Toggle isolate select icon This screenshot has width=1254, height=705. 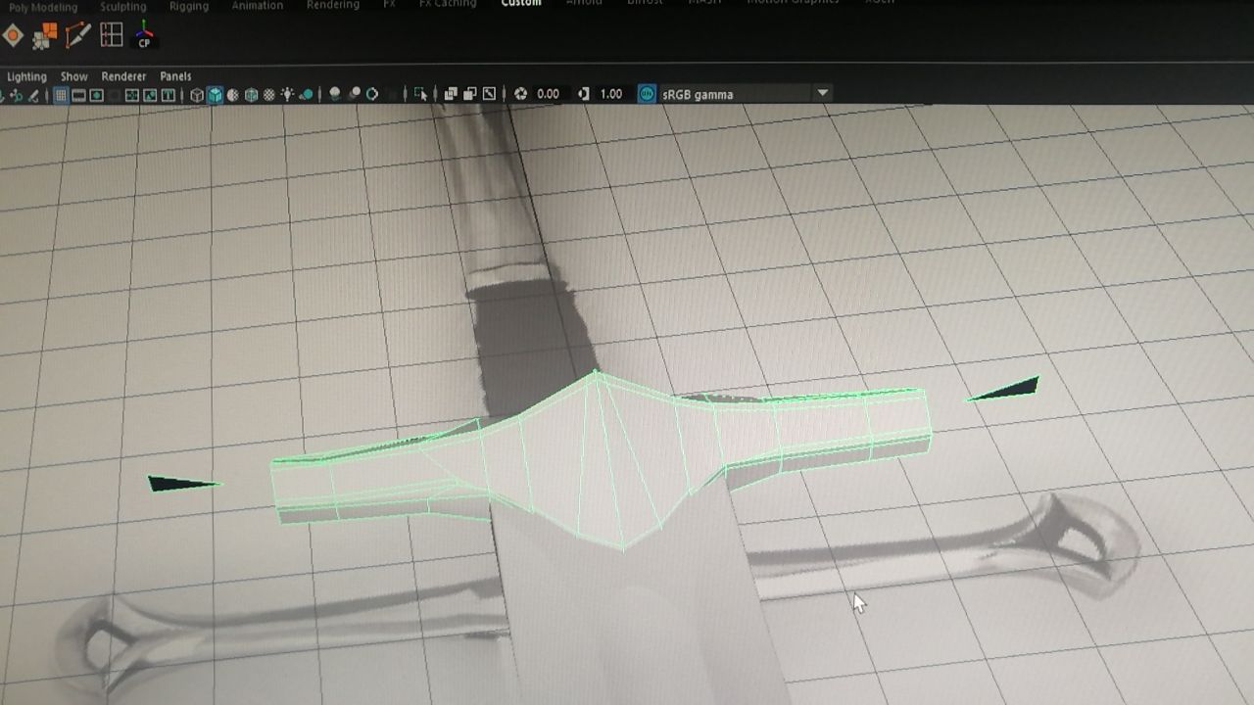(x=420, y=95)
